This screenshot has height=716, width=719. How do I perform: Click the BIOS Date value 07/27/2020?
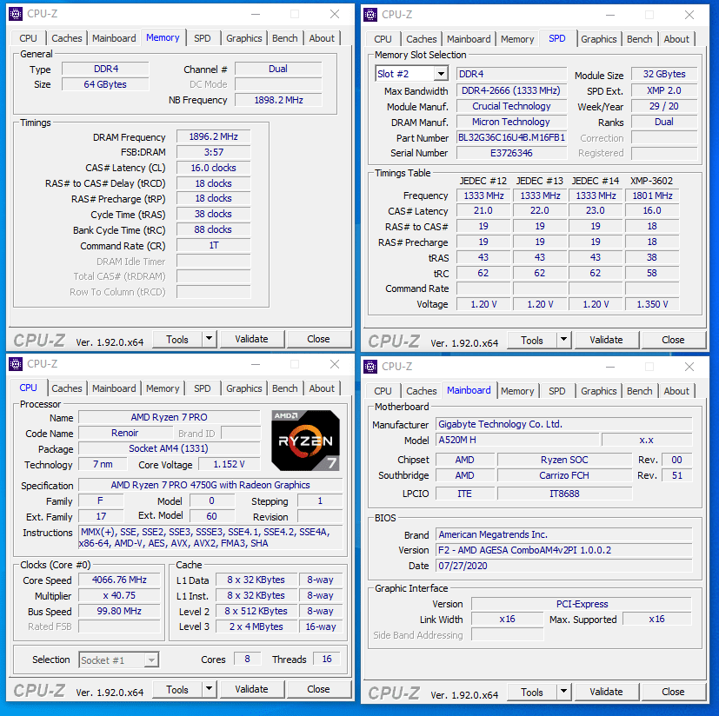point(564,566)
